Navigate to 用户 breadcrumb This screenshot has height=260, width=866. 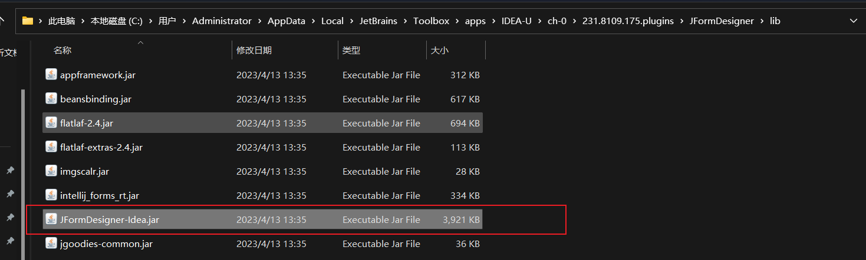point(167,21)
